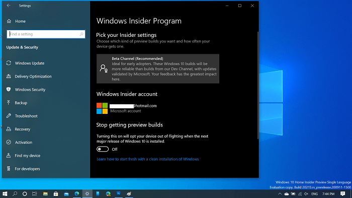Click the Activation checkmark circle icon

(9, 142)
